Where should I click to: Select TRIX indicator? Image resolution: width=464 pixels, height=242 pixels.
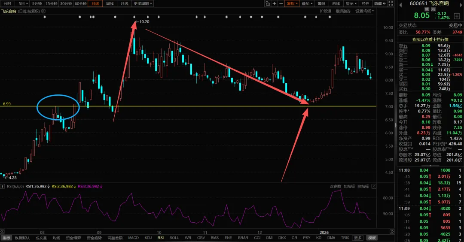[345, 238]
